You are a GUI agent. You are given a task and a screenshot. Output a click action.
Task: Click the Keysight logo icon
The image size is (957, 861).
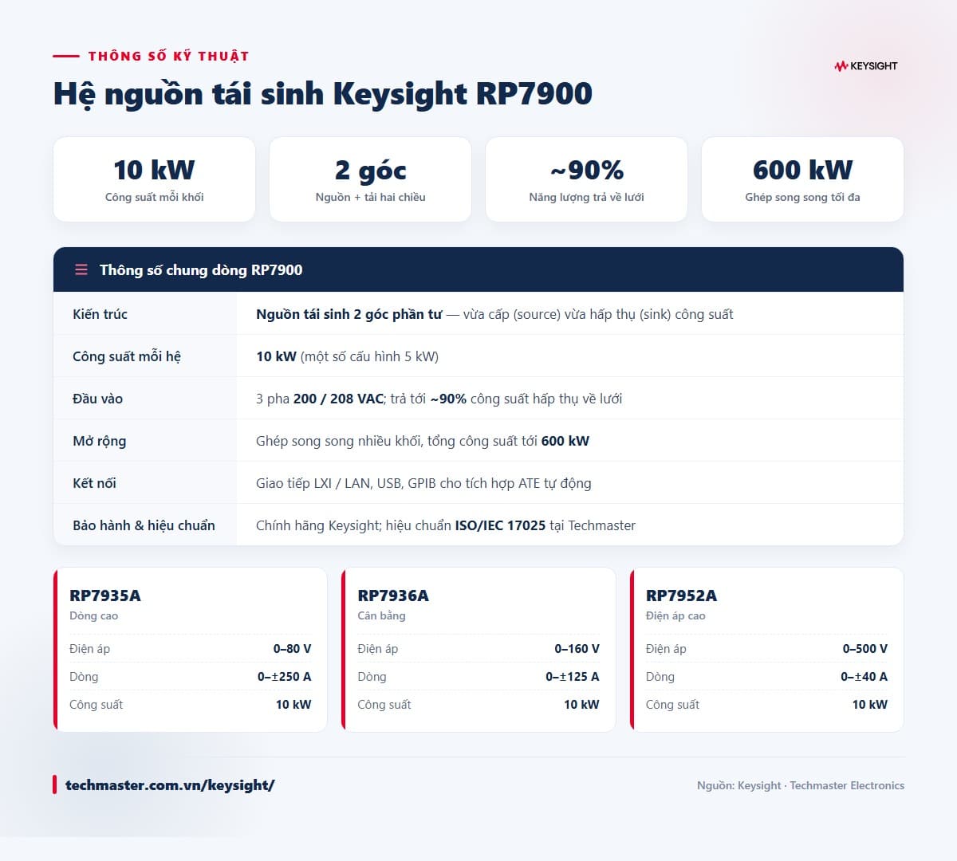coord(841,66)
